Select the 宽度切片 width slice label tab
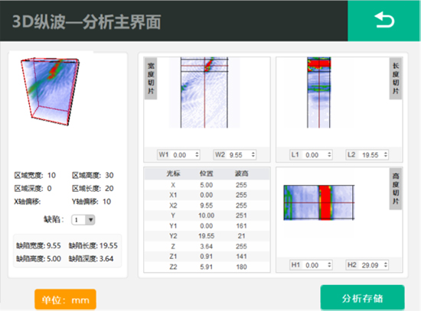This screenshot has width=421, height=311. click(x=151, y=79)
